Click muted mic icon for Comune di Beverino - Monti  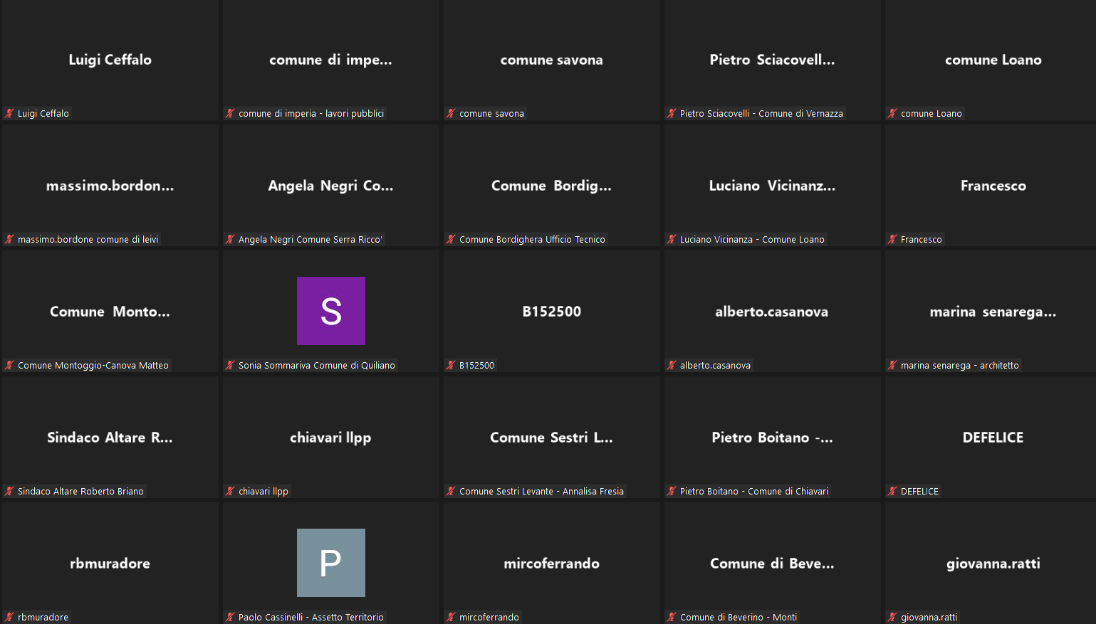672,617
